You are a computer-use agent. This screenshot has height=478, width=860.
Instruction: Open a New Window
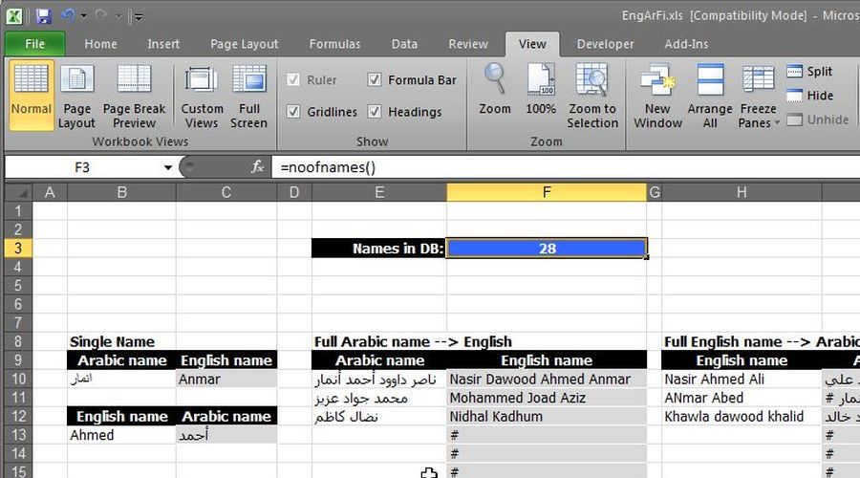tap(657, 96)
